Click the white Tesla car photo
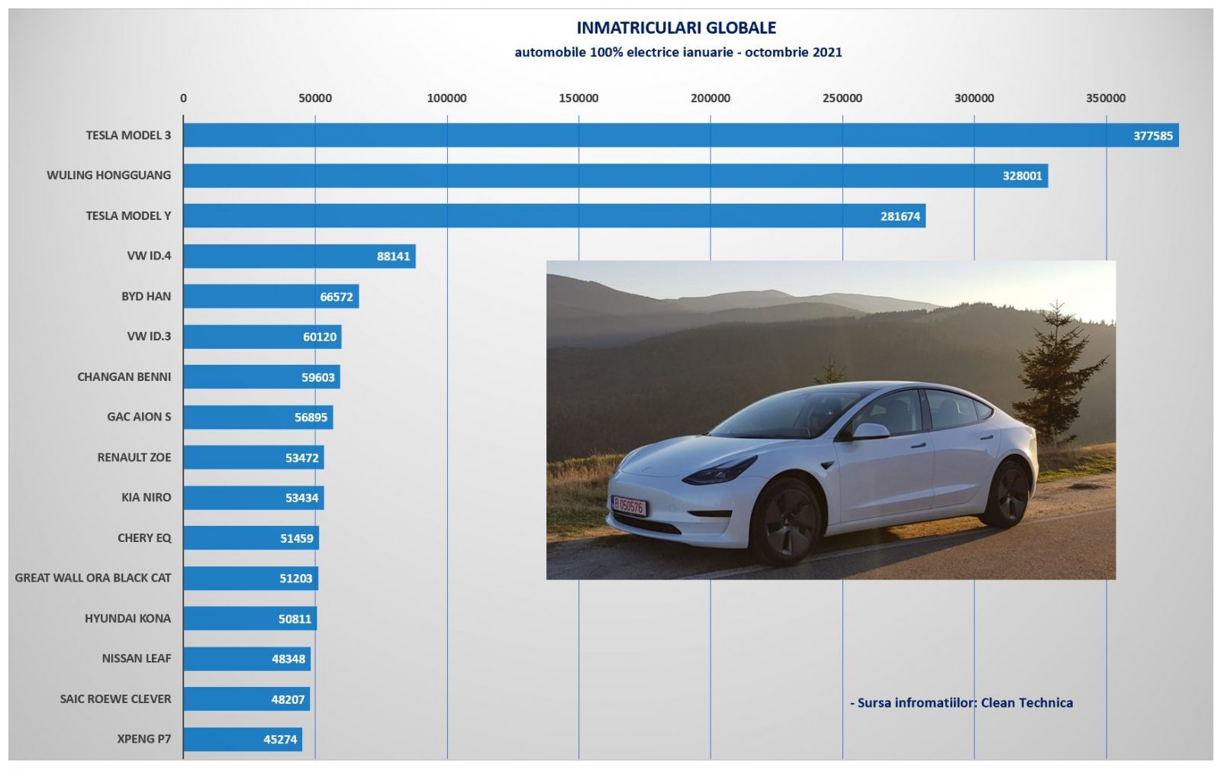 [830, 420]
